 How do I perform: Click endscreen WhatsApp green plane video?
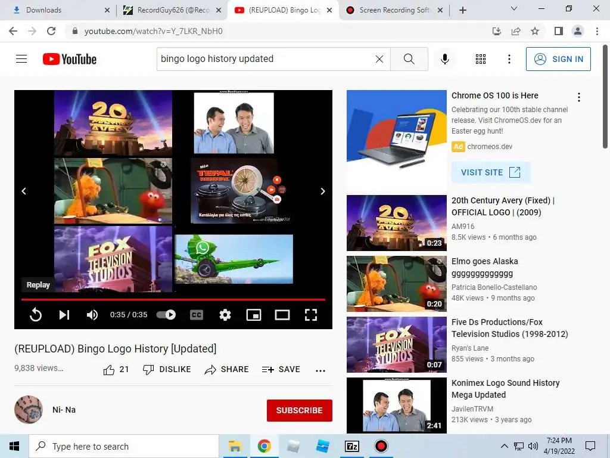234,259
